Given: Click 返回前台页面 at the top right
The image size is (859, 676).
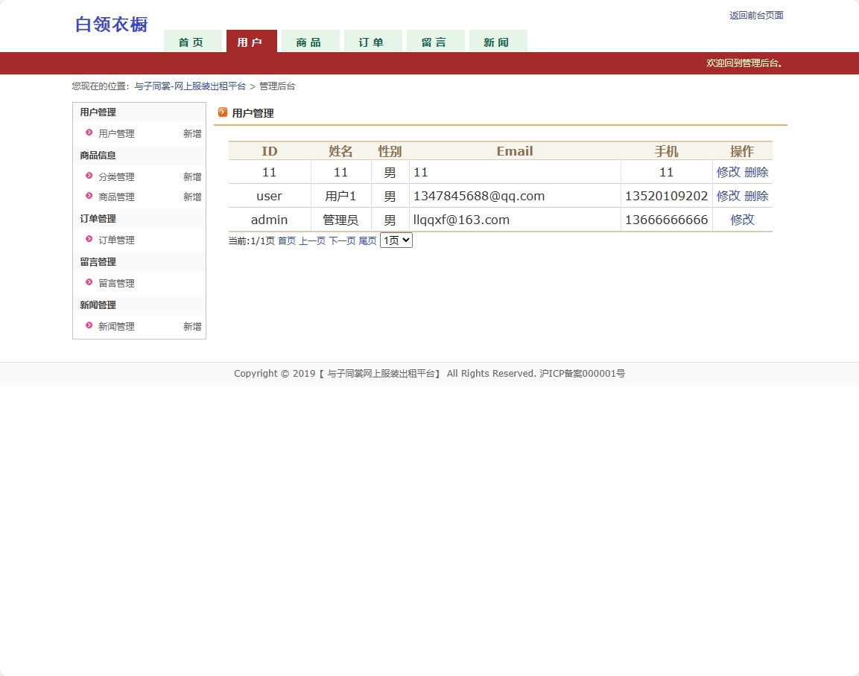Looking at the screenshot, I should [756, 15].
